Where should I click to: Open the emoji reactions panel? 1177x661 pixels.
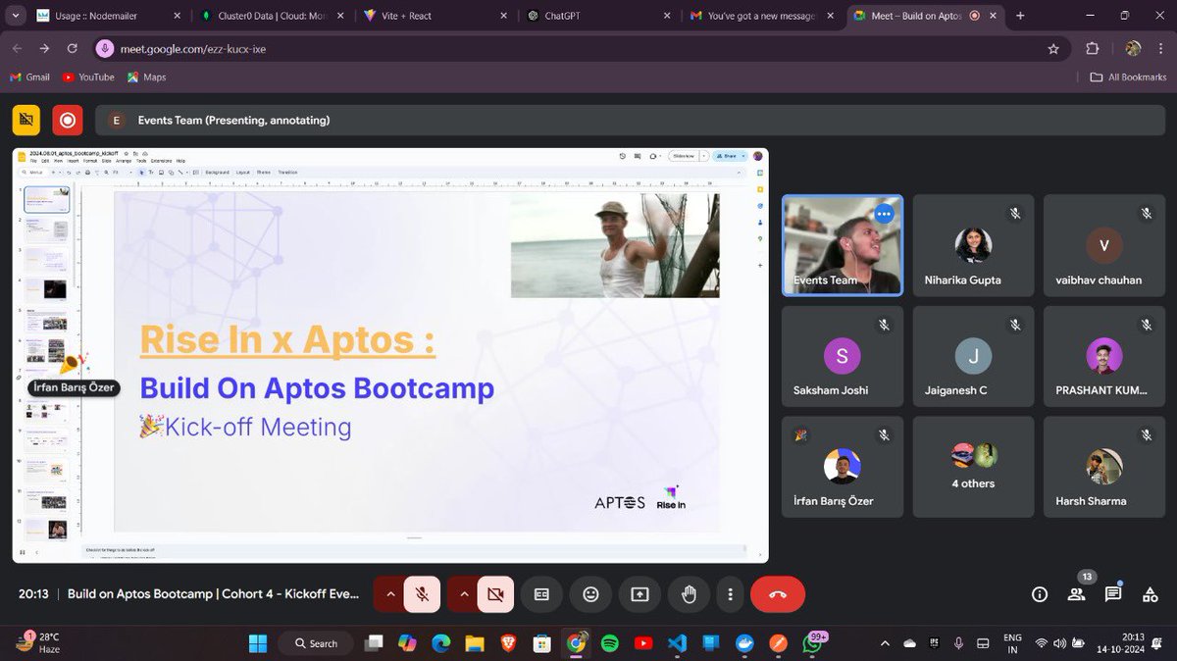tap(590, 593)
